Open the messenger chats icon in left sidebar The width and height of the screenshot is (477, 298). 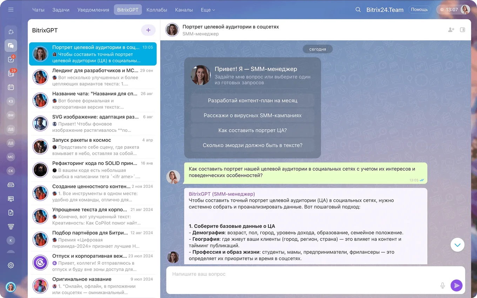pos(11,46)
